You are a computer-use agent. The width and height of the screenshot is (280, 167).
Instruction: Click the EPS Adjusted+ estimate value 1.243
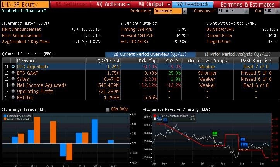(x=113, y=67)
